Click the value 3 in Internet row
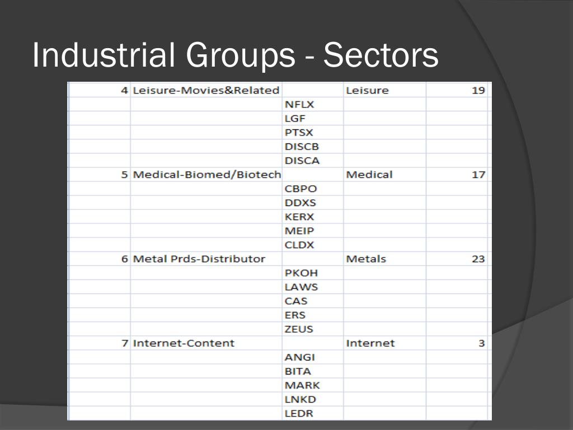Viewport: 573px width, 430px height. 457,343
